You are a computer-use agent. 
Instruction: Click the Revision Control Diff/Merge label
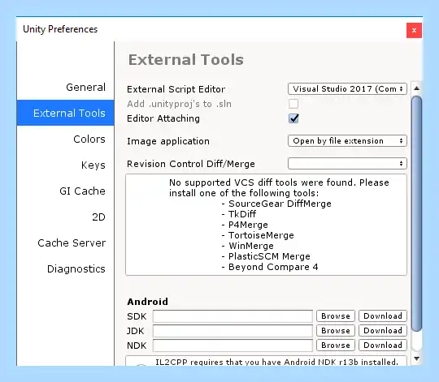pos(191,164)
